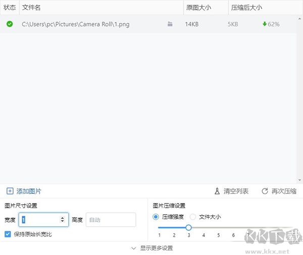Click the compression strength slider handle
Screen dimensions: 303x255
click(188, 228)
